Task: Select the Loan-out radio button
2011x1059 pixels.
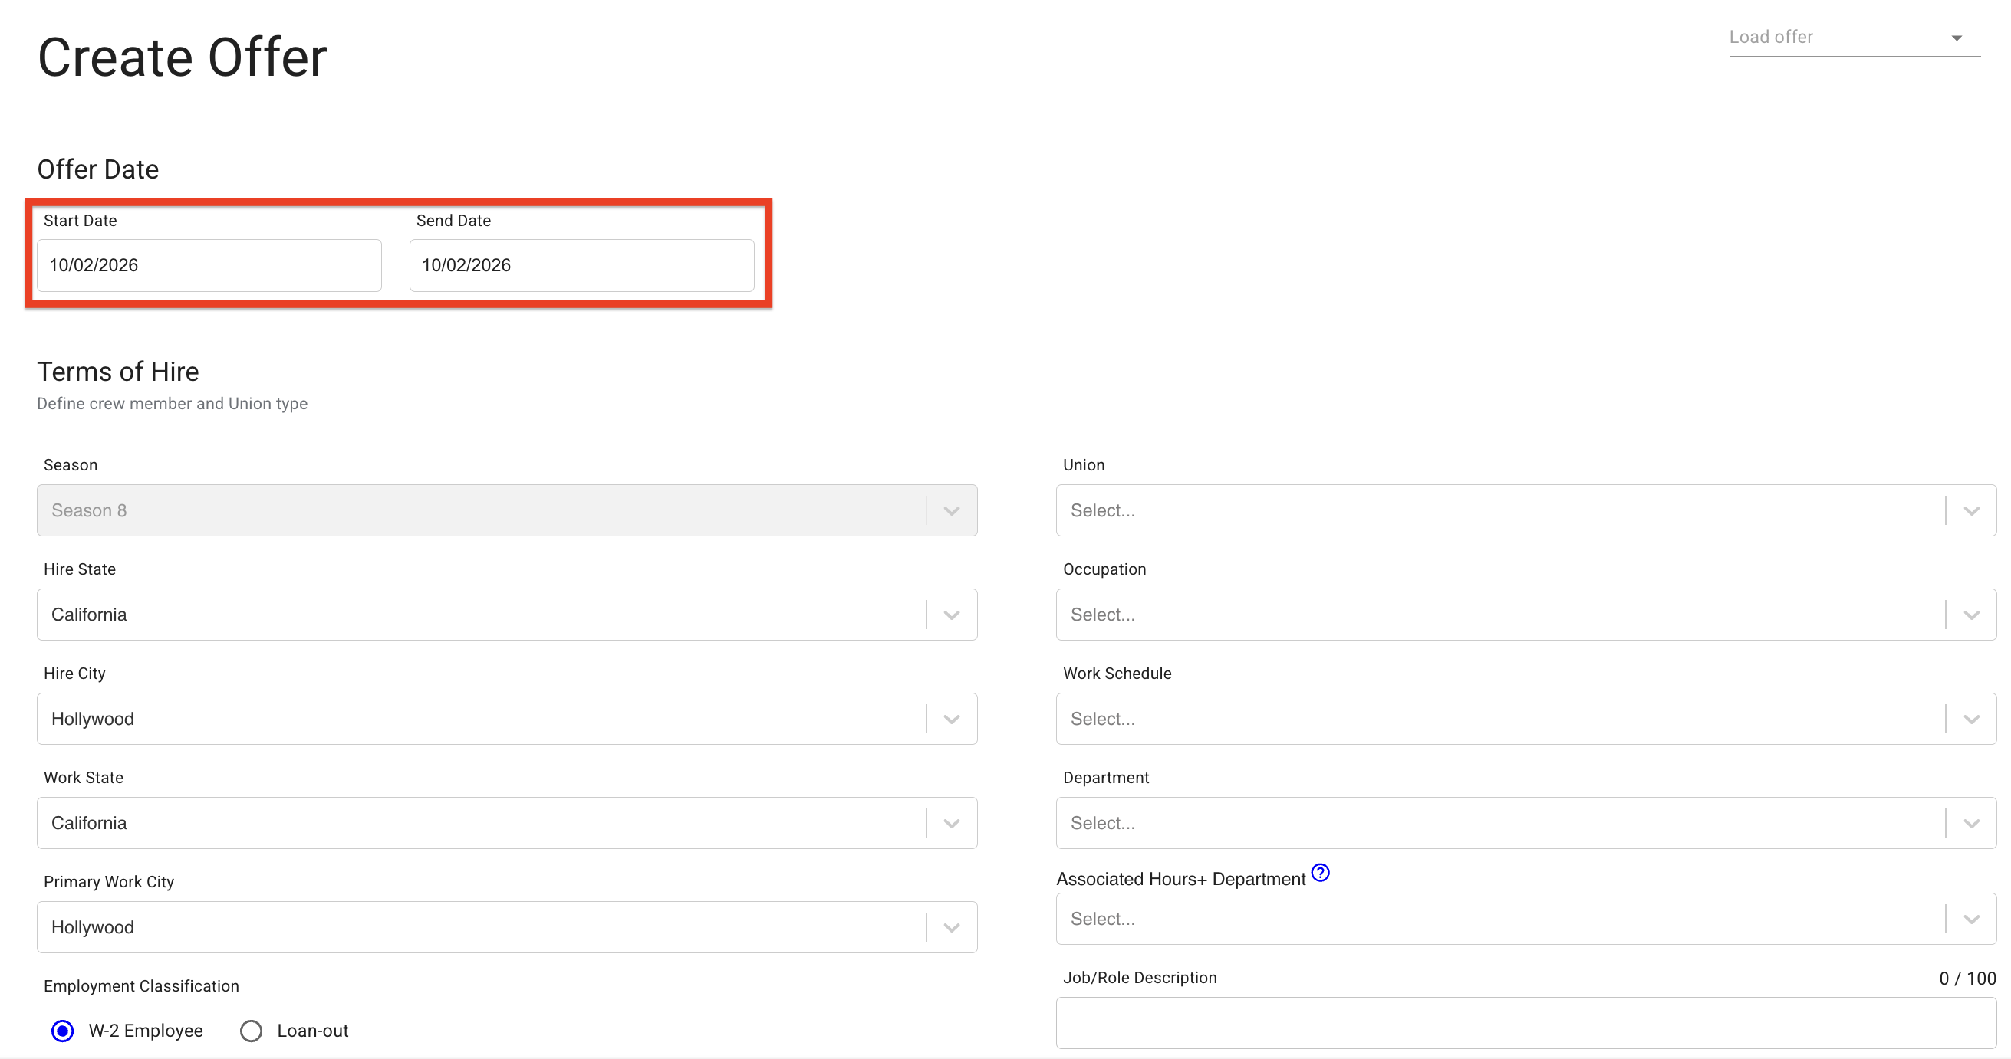Action: 252,1031
